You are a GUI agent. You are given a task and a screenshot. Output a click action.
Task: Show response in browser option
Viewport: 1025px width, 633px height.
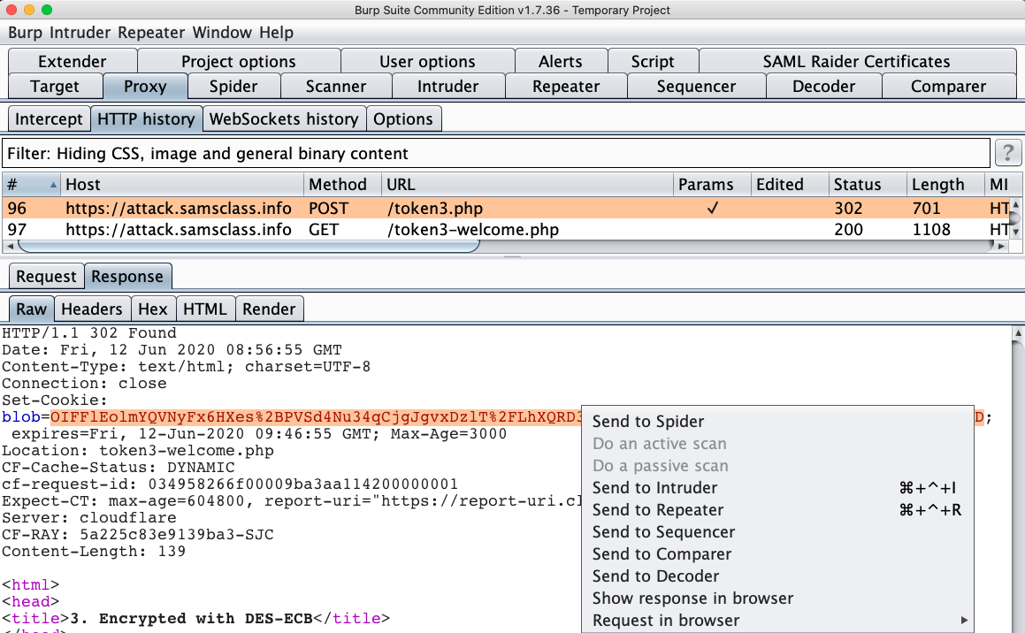tap(692, 599)
